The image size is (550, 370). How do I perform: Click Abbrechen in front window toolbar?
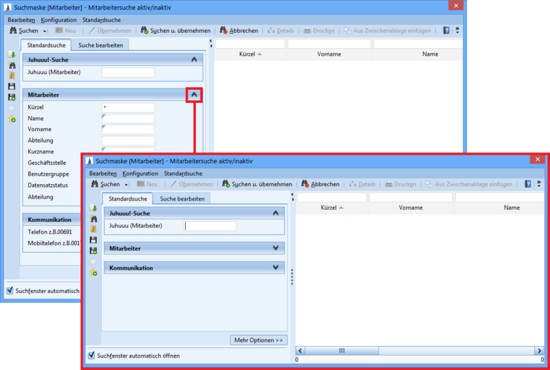point(320,184)
